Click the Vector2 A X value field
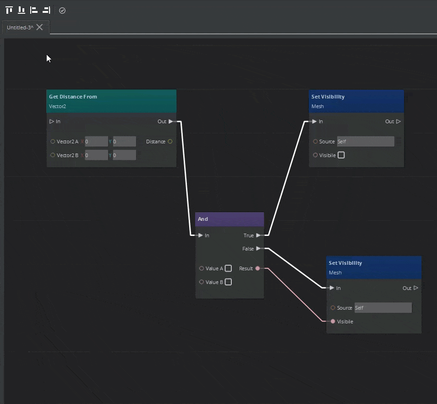Screen dimensions: 437x404 tap(96, 142)
